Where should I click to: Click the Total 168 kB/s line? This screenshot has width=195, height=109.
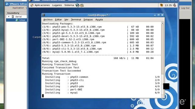[98, 58]
